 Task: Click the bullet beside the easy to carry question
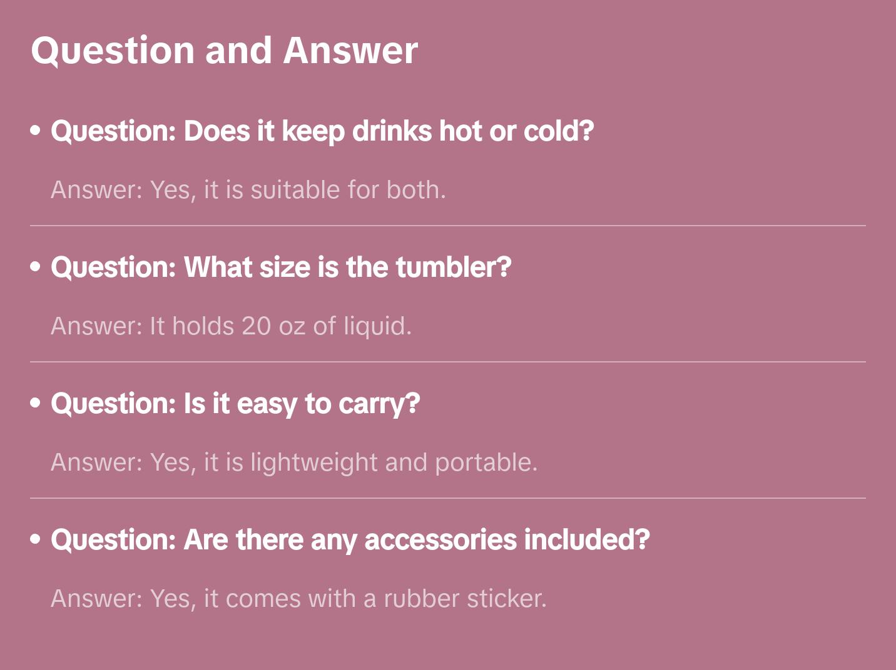36,403
